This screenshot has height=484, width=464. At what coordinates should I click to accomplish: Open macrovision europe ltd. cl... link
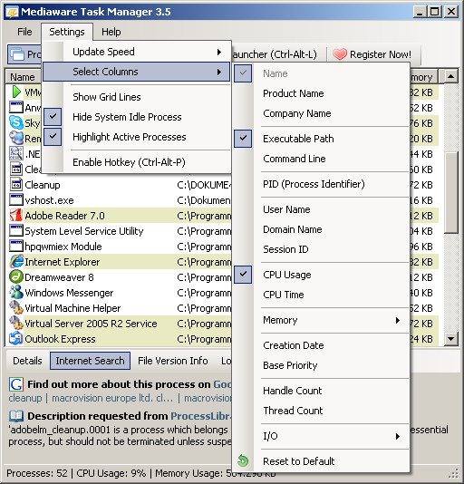point(112,398)
